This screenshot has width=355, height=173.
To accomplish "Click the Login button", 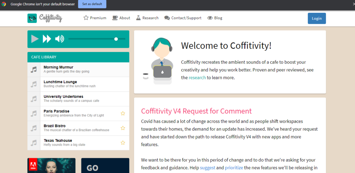I will click(x=317, y=18).
